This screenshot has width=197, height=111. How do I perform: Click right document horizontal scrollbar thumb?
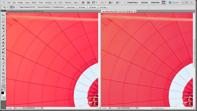(158, 108)
